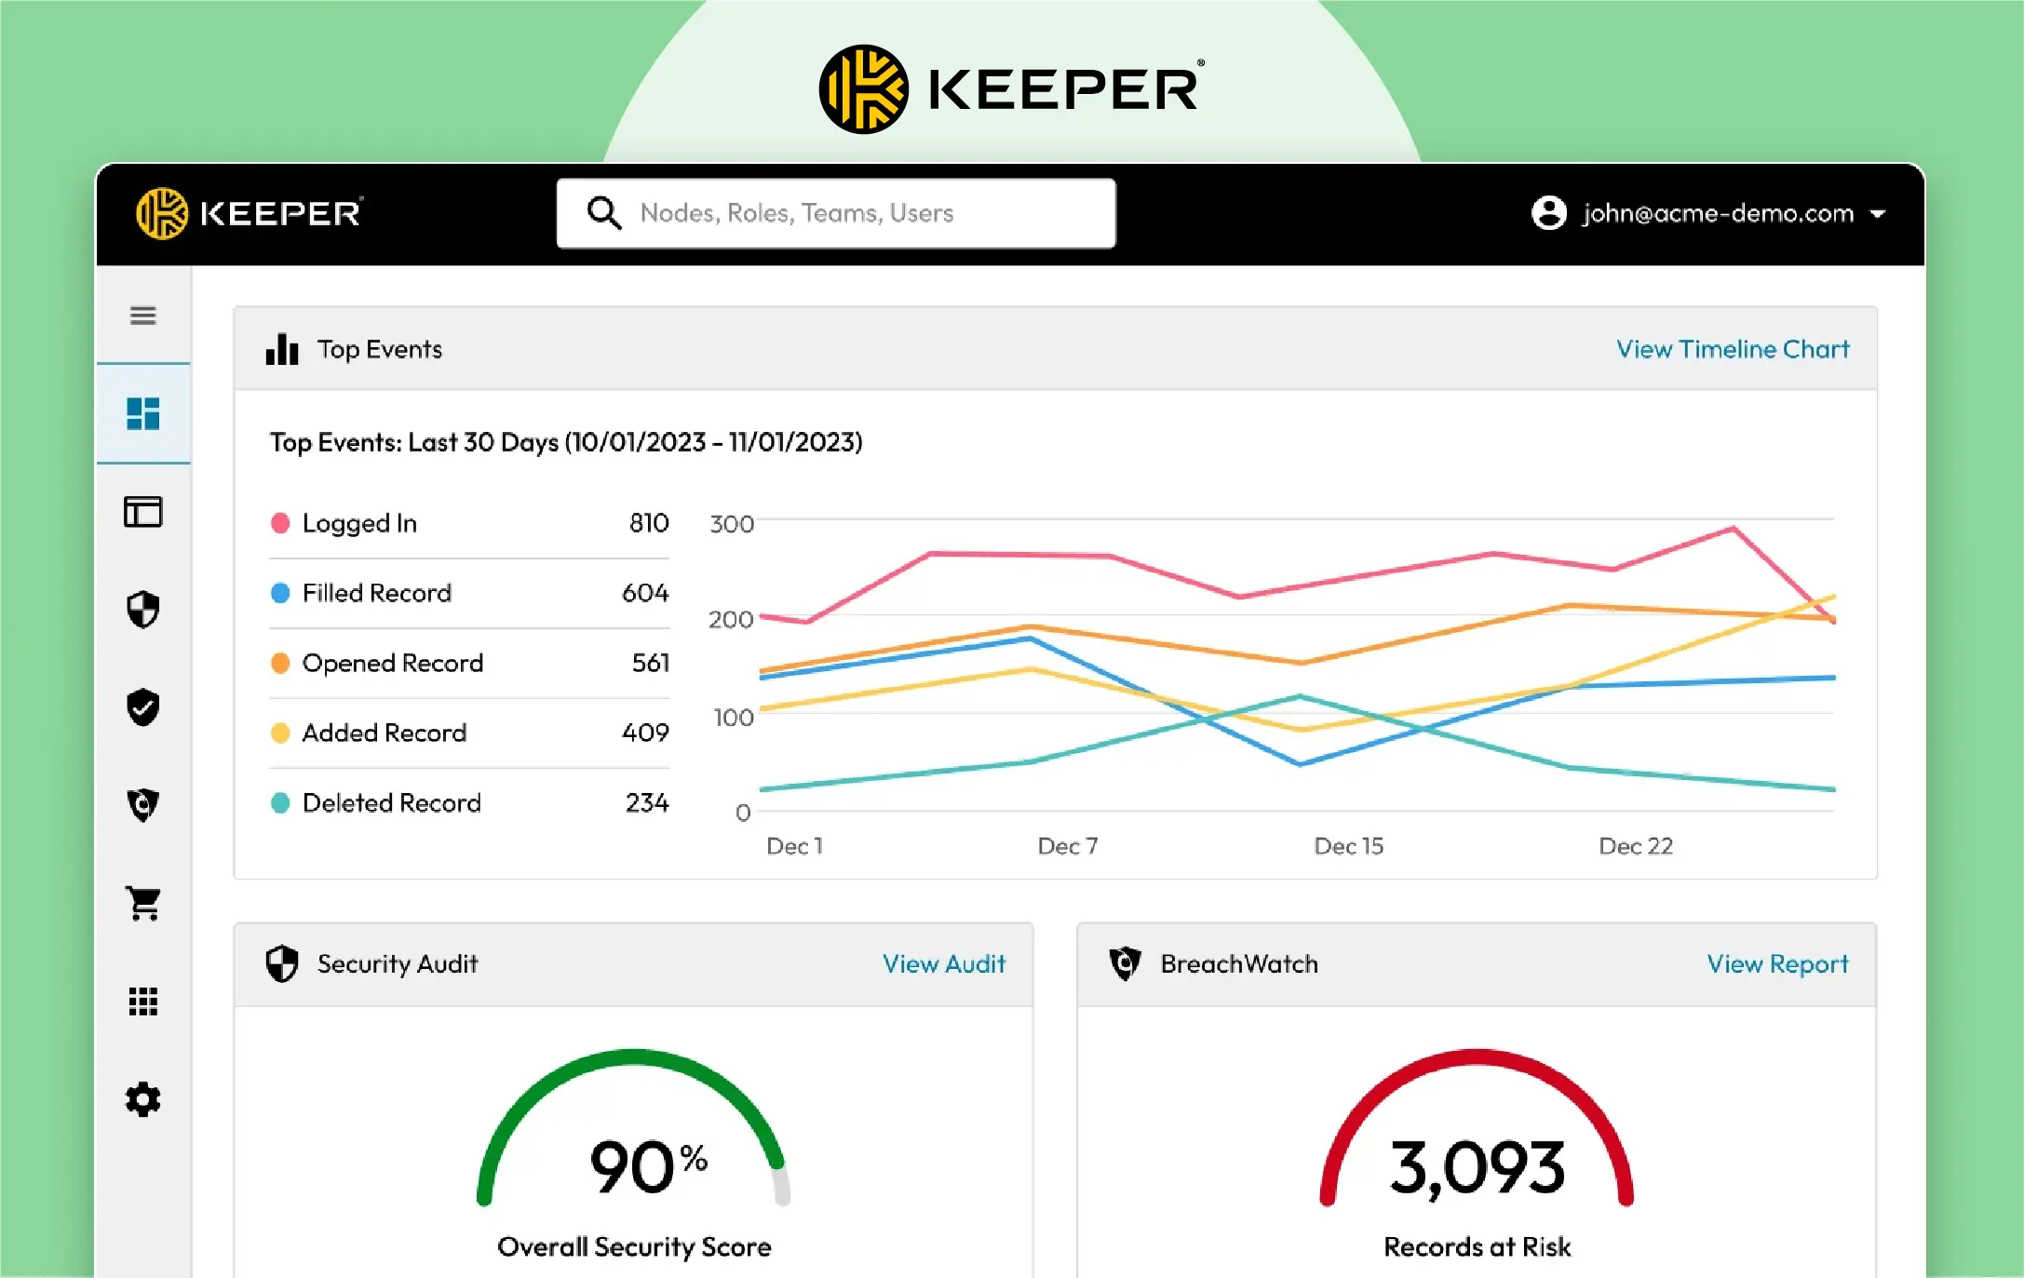Select the Filled Record event row

coord(469,593)
